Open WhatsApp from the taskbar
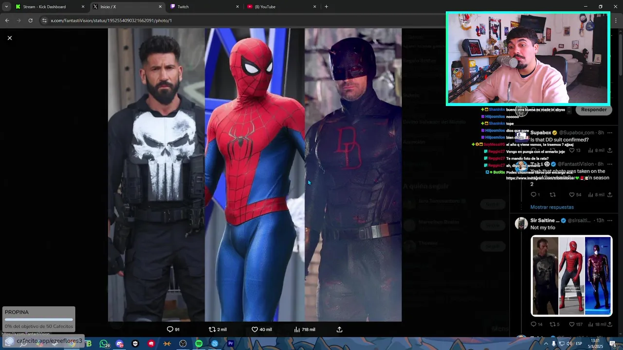 coord(104,344)
